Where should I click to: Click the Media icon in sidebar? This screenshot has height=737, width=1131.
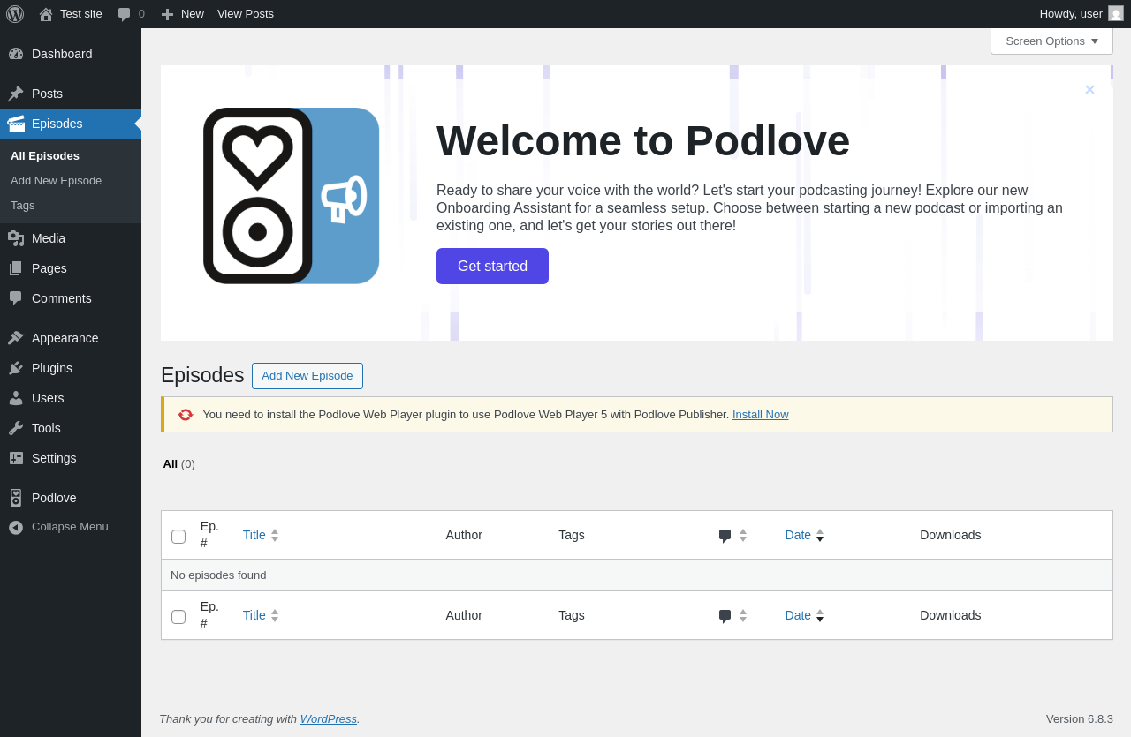click(16, 238)
